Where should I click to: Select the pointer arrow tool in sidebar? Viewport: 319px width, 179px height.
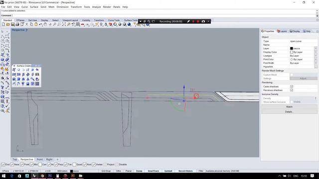pos(2,31)
